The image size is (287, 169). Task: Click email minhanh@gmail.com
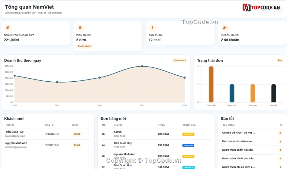click(16, 147)
